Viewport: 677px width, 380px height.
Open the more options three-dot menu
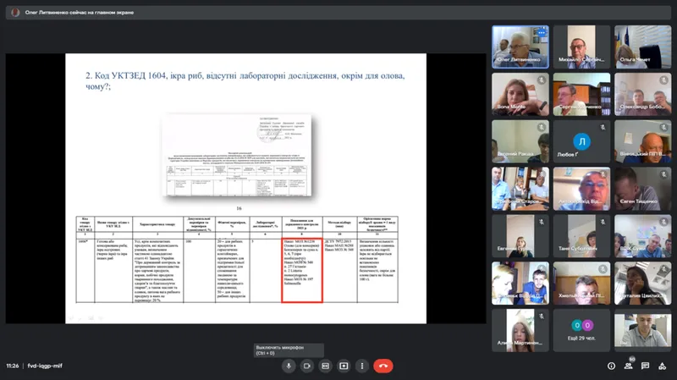[363, 366]
